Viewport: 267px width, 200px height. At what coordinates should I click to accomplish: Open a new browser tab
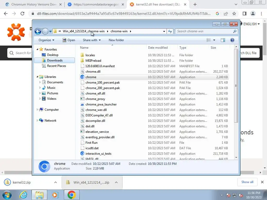[195, 4]
